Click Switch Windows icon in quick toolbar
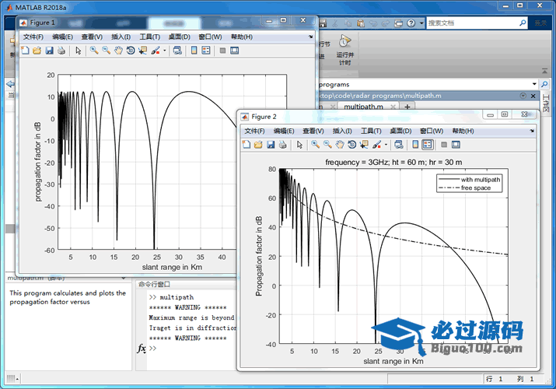The width and height of the screenshot is (556, 389). coord(399,23)
